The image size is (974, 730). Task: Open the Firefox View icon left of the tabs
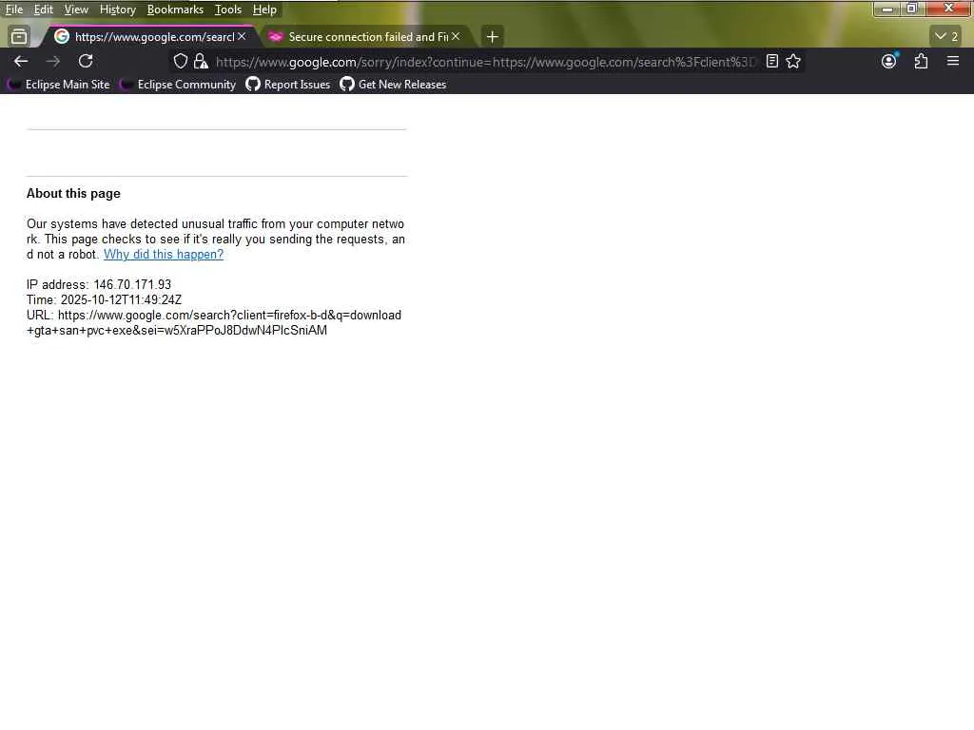(19, 37)
